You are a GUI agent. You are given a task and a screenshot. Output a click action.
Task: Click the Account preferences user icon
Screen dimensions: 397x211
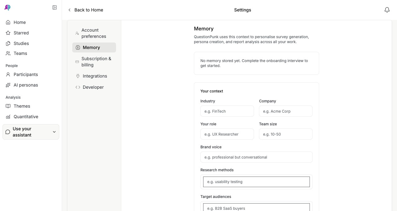pos(77,33)
